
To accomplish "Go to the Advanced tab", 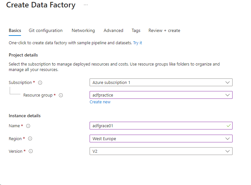I will point(113,30).
